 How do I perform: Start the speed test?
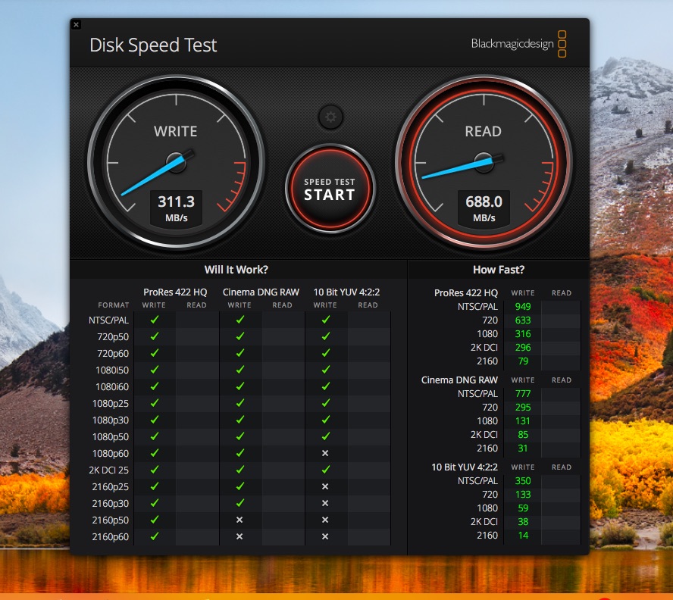[x=330, y=188]
